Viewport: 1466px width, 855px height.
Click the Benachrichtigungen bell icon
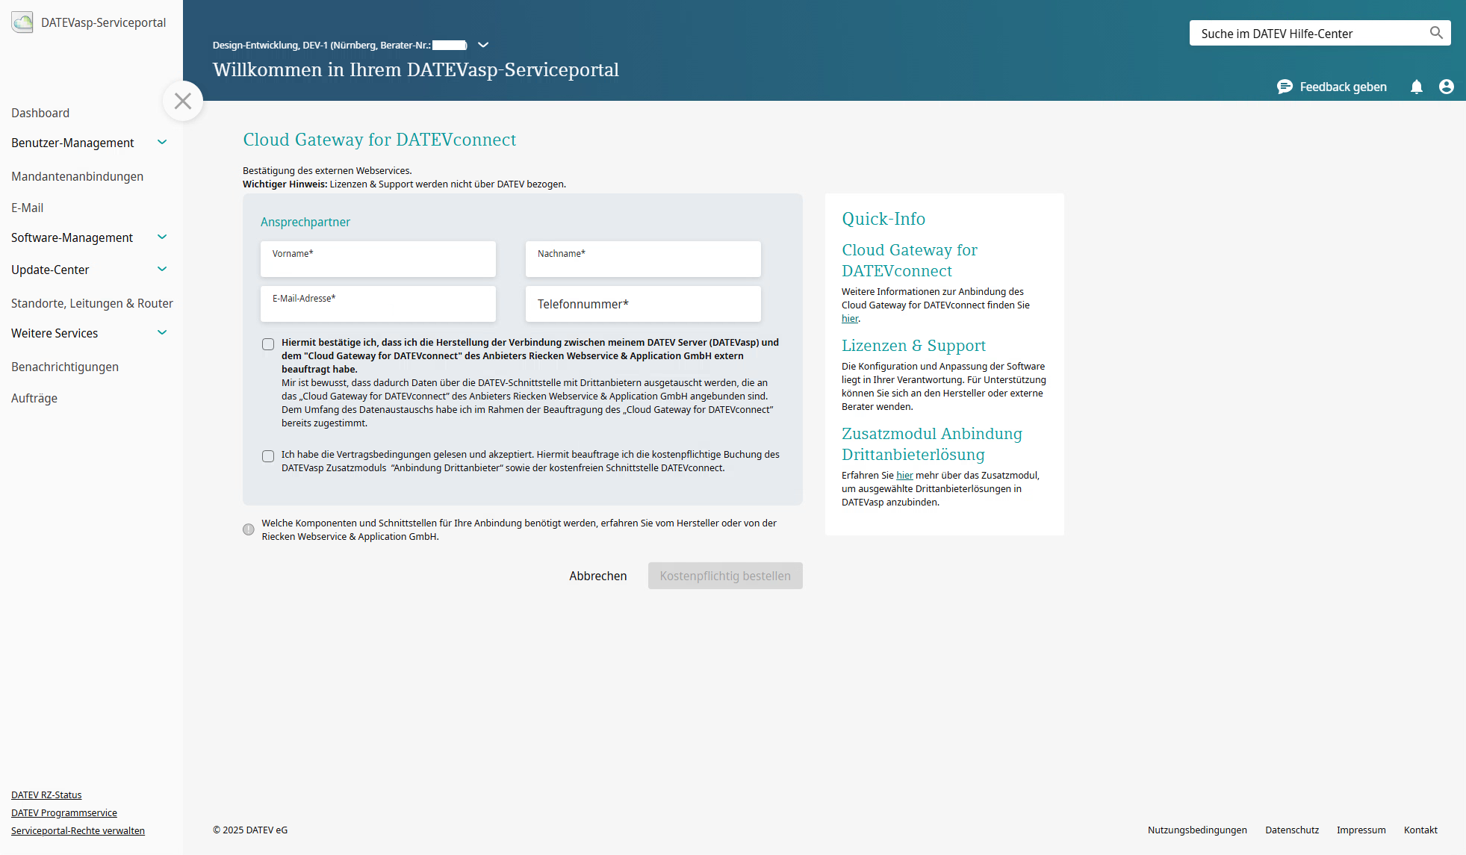pyautogui.click(x=1416, y=85)
